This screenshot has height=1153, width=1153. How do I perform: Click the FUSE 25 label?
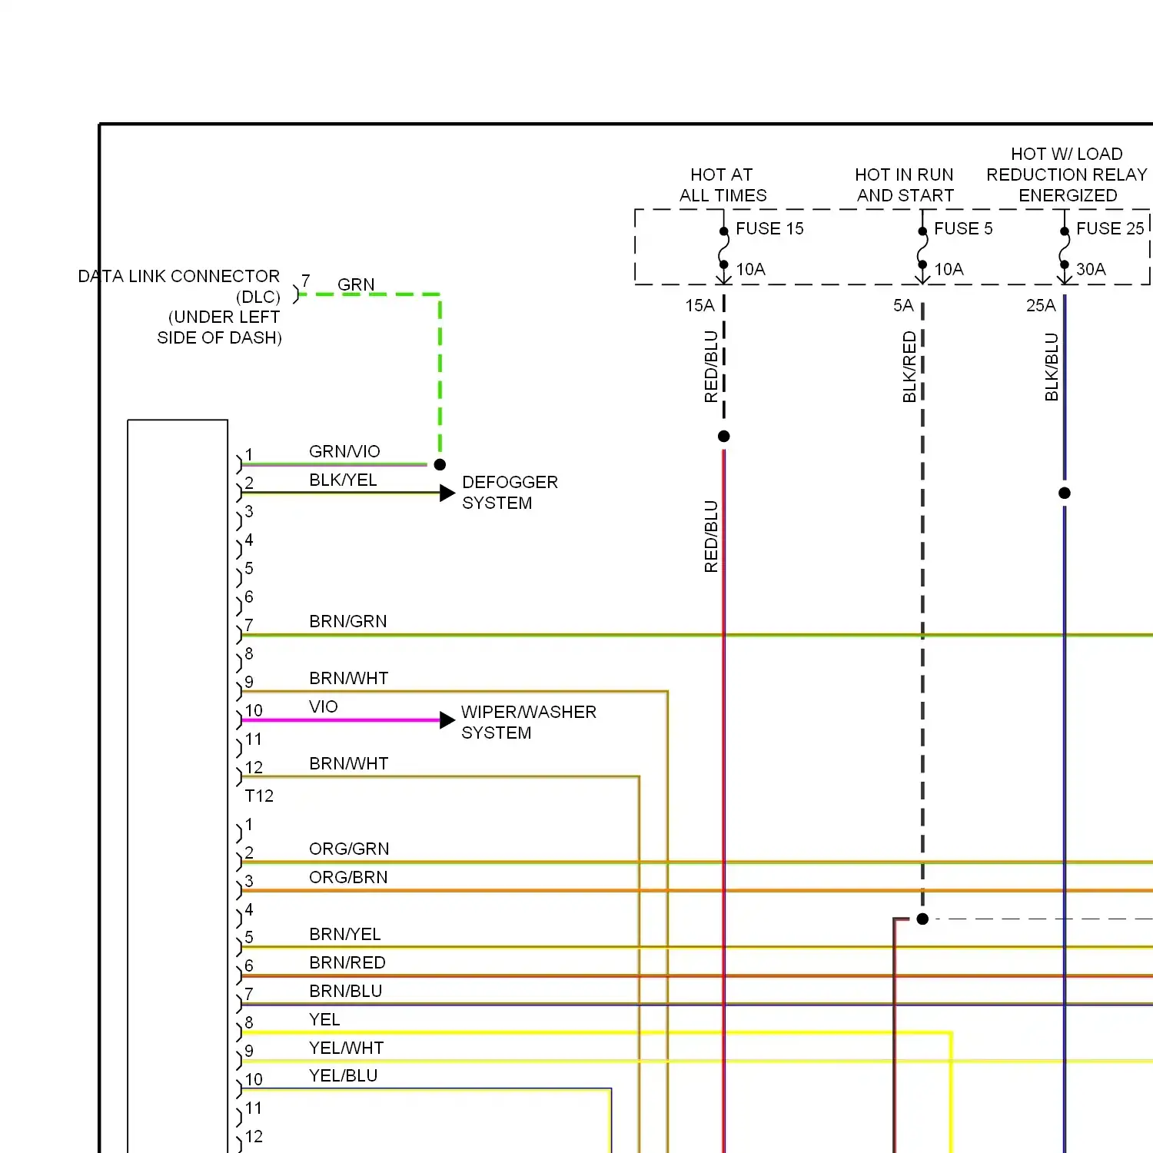click(1110, 228)
